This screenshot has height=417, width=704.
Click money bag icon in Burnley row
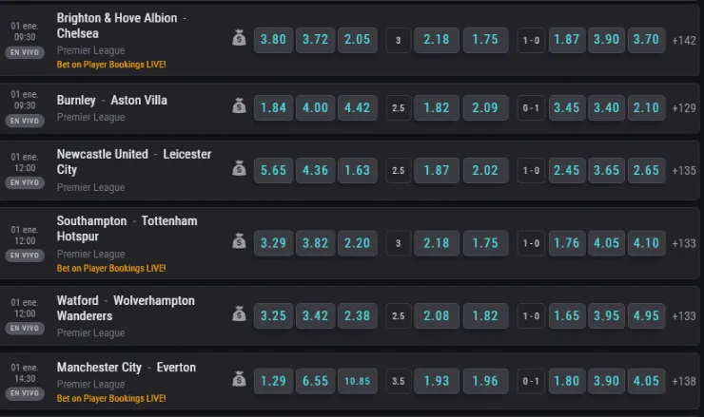pos(239,107)
